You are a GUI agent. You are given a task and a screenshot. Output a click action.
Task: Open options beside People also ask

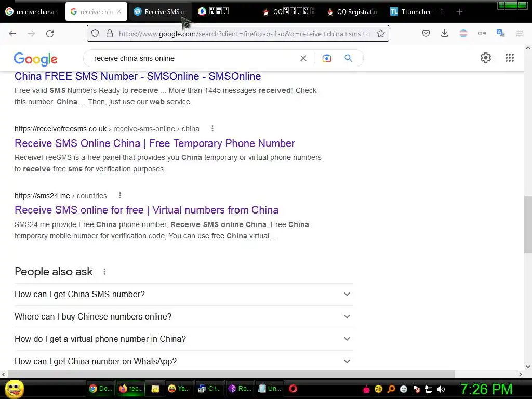coord(104,272)
